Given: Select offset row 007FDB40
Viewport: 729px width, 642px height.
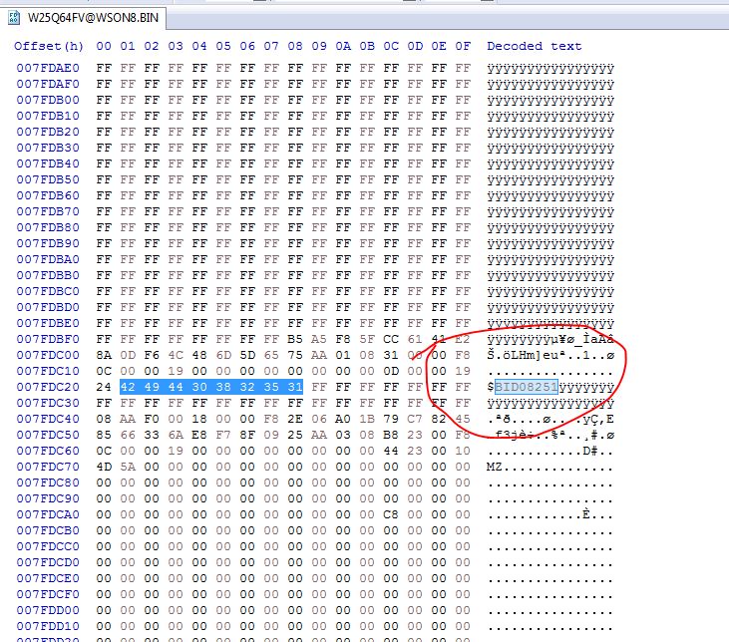Looking at the screenshot, I should tap(48, 163).
